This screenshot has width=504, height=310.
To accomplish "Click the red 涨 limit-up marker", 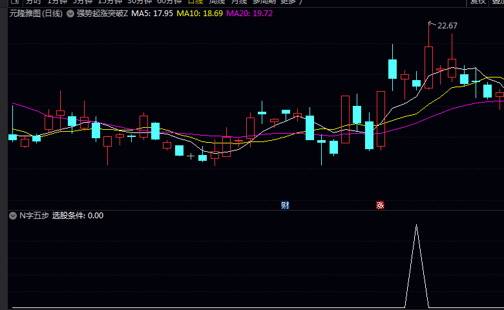I will click(380, 205).
